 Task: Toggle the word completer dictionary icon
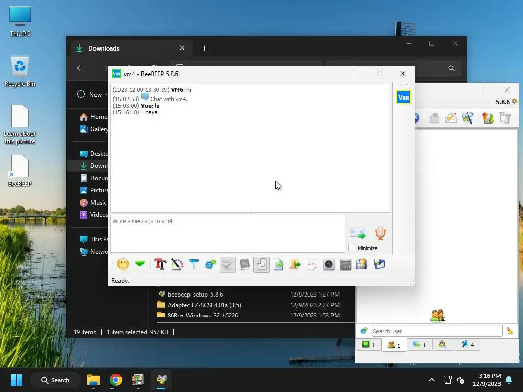[x=245, y=264]
